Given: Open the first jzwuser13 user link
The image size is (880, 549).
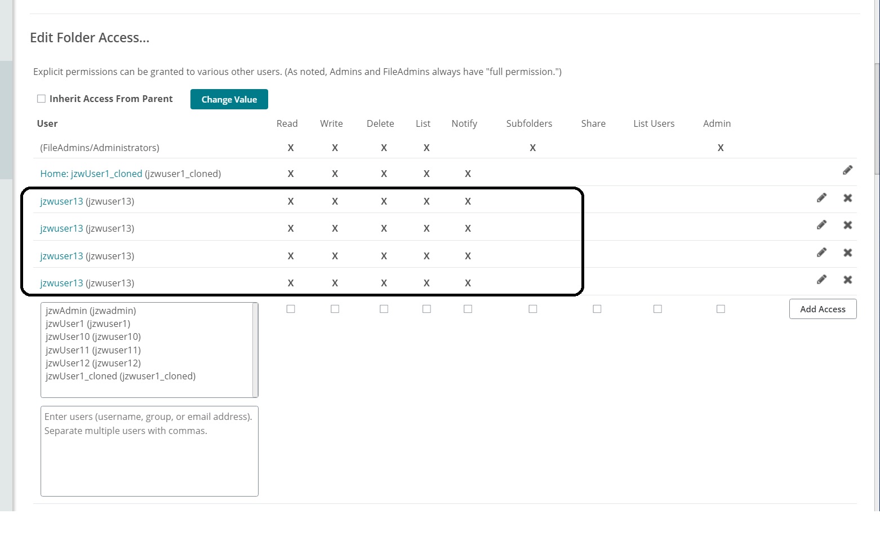Looking at the screenshot, I should [x=61, y=201].
